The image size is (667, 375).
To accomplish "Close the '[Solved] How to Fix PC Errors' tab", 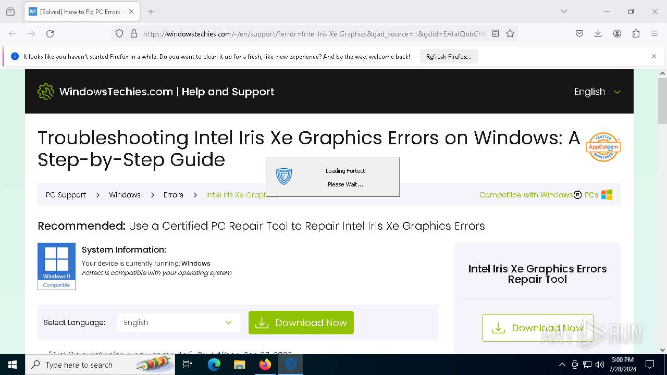I will tap(131, 11).
